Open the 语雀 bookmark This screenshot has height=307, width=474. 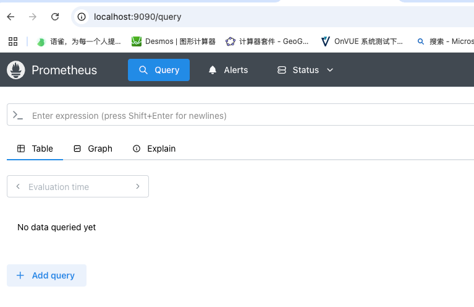click(x=78, y=41)
